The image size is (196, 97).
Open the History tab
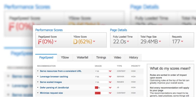tap(134, 58)
